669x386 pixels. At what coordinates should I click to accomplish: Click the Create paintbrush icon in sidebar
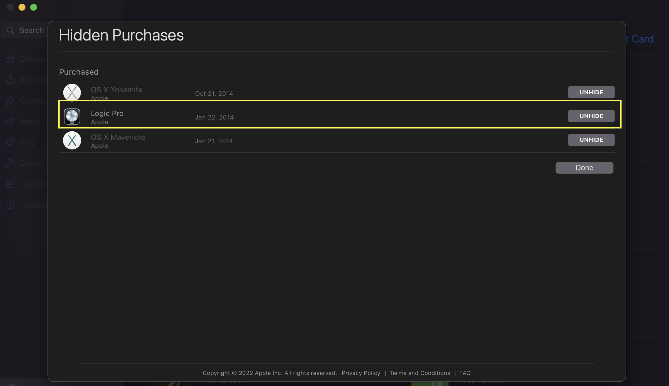[10, 101]
